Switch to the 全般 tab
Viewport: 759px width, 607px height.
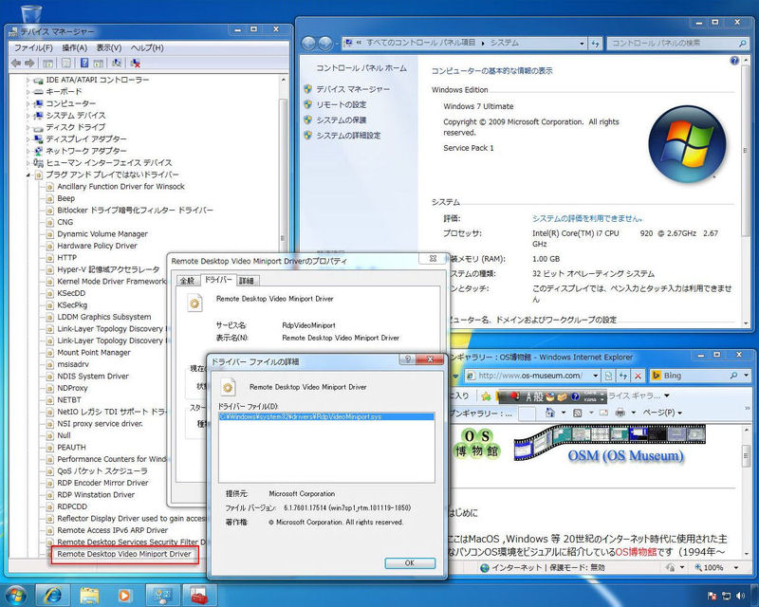coord(187,281)
